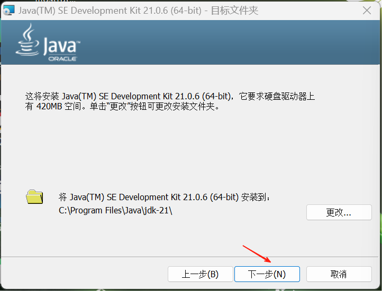The height and width of the screenshot is (291, 382).
Task: Click the 下一步(N) button to continue
Action: 267,274
